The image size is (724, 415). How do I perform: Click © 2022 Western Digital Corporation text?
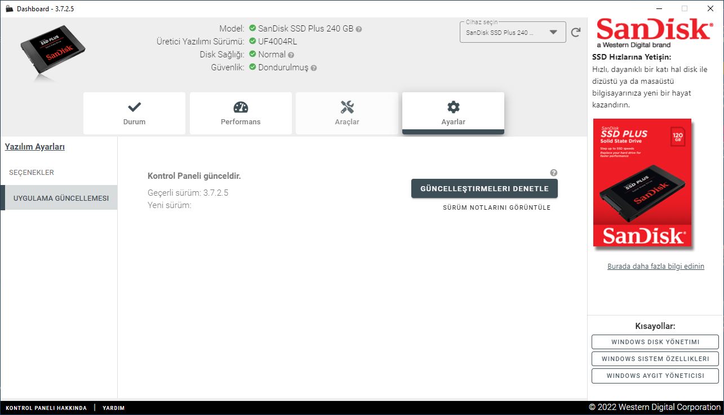coord(655,407)
